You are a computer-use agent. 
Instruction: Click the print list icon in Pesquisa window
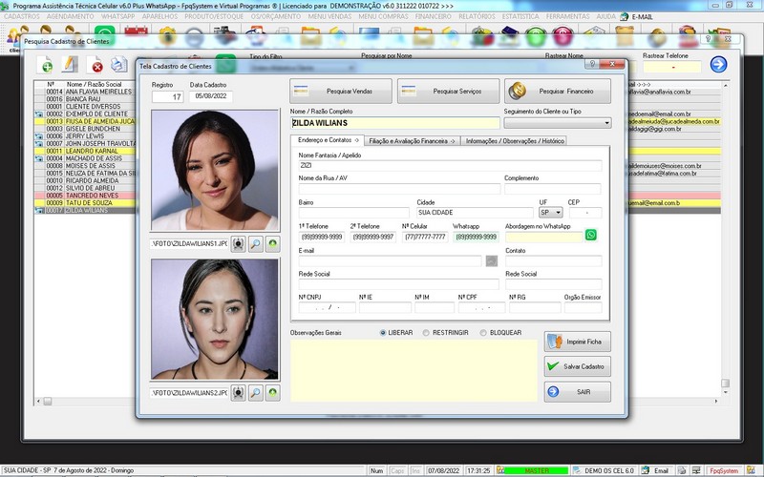(x=118, y=65)
